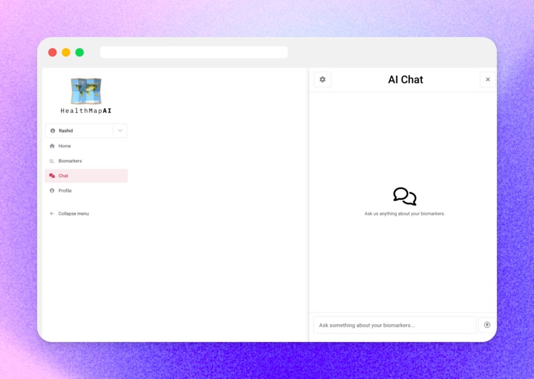Click the Collapse menu left arrow icon
Screen dimensions: 534x379
pos(52,214)
